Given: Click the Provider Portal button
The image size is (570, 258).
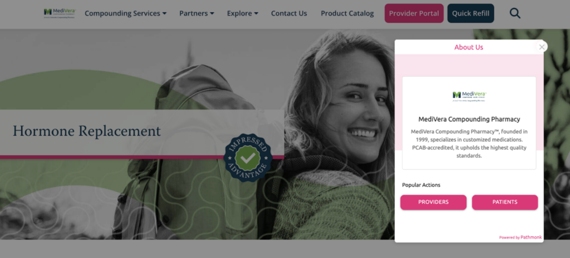Looking at the screenshot, I should [414, 13].
